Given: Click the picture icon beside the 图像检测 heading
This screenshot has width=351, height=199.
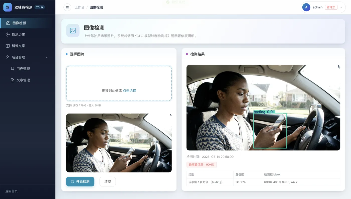Looking at the screenshot, I should click(73, 31).
